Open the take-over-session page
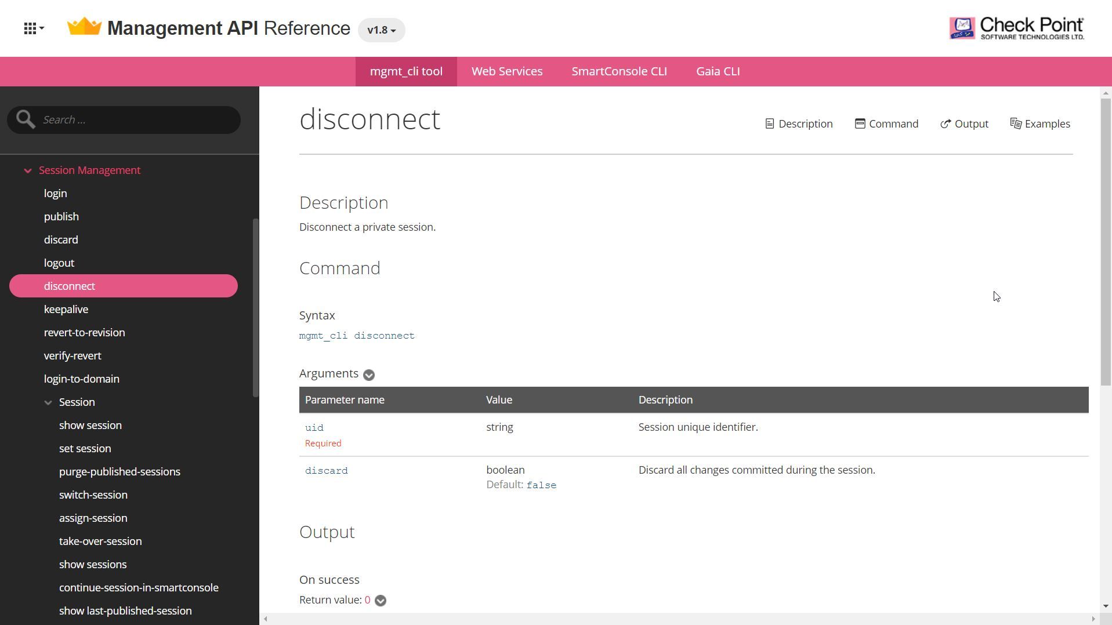The image size is (1112, 625). click(x=100, y=542)
